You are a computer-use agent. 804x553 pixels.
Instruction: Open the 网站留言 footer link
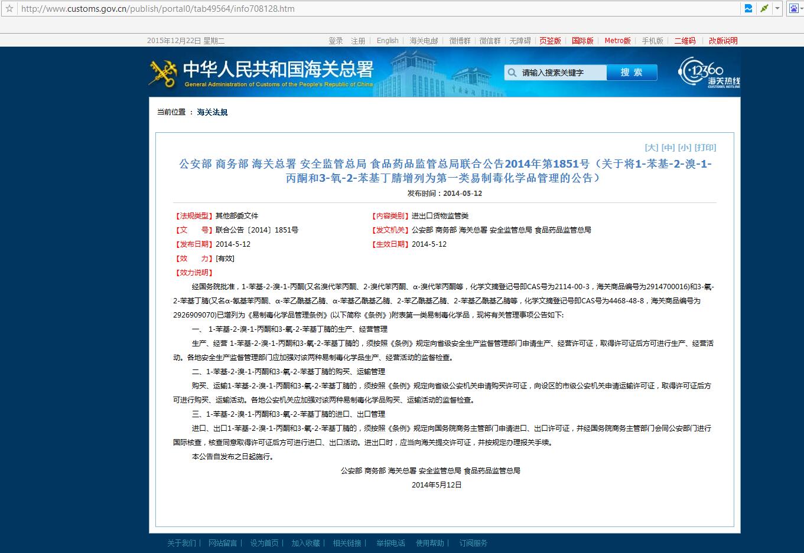pyautogui.click(x=223, y=543)
